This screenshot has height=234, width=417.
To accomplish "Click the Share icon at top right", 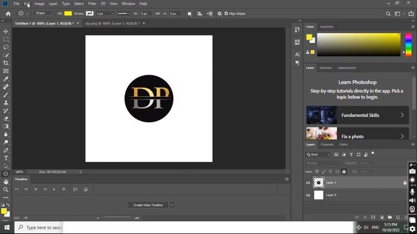I will [x=411, y=14].
